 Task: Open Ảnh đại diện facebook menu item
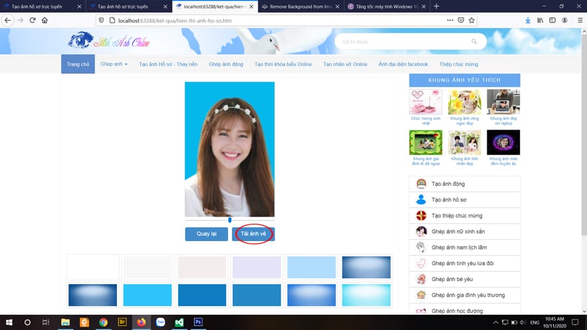(403, 64)
